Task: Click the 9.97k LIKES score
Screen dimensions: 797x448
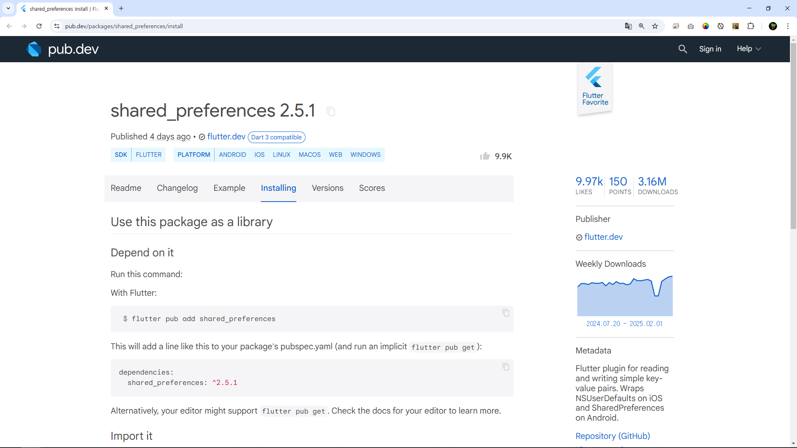Action: (589, 185)
